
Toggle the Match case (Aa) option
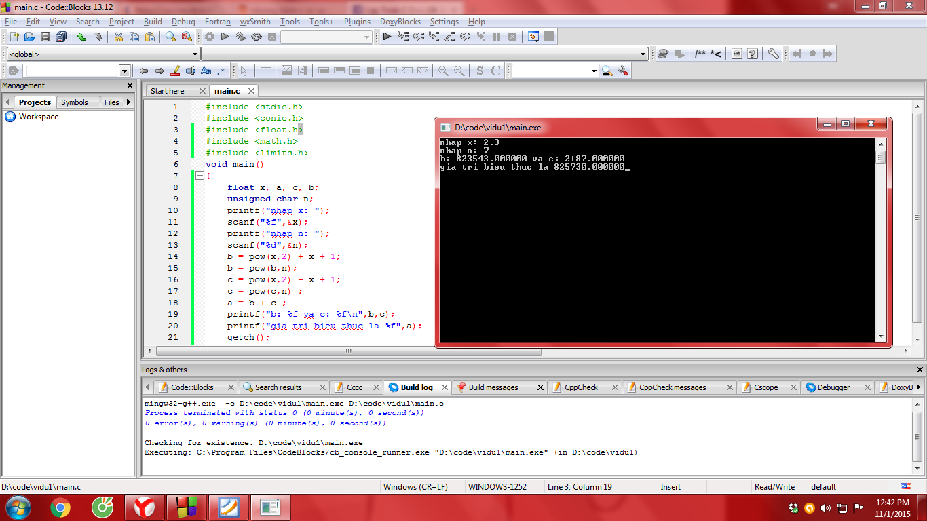(206, 71)
